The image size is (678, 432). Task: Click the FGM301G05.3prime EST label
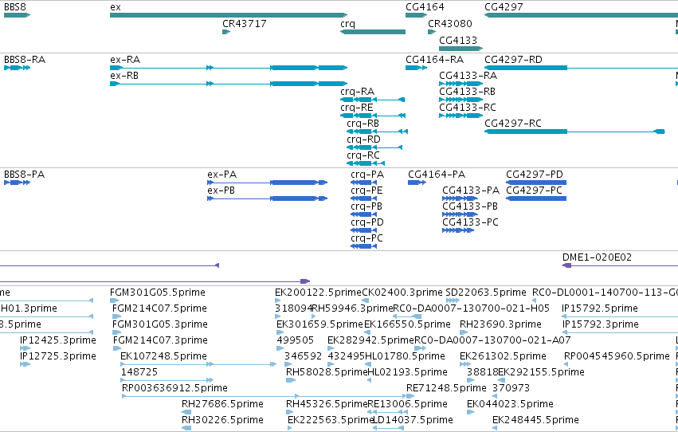(160, 324)
